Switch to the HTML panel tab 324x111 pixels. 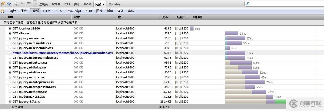tap(56, 4)
